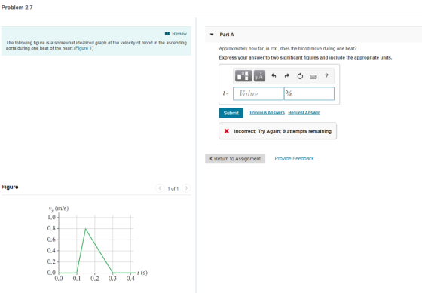Click the '1 of 1' figure counter
Image resolution: width=422 pixels, height=293 pixels.
point(173,188)
